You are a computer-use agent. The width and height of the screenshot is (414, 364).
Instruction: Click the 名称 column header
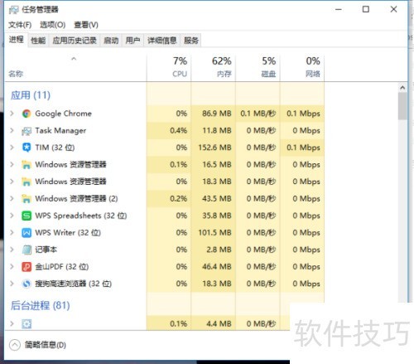tap(75, 68)
